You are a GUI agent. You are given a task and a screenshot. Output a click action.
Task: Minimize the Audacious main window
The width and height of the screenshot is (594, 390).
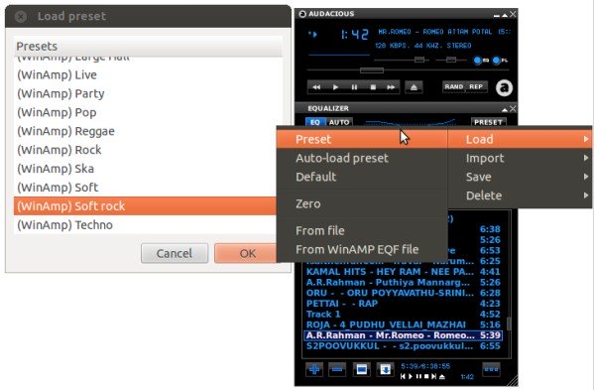(x=497, y=15)
